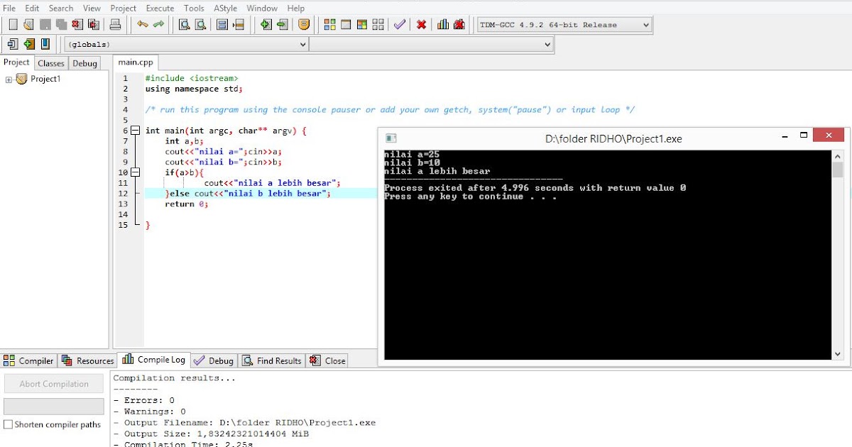Open the Find Results bottom tab
This screenshot has width=852, height=447.
click(x=272, y=360)
